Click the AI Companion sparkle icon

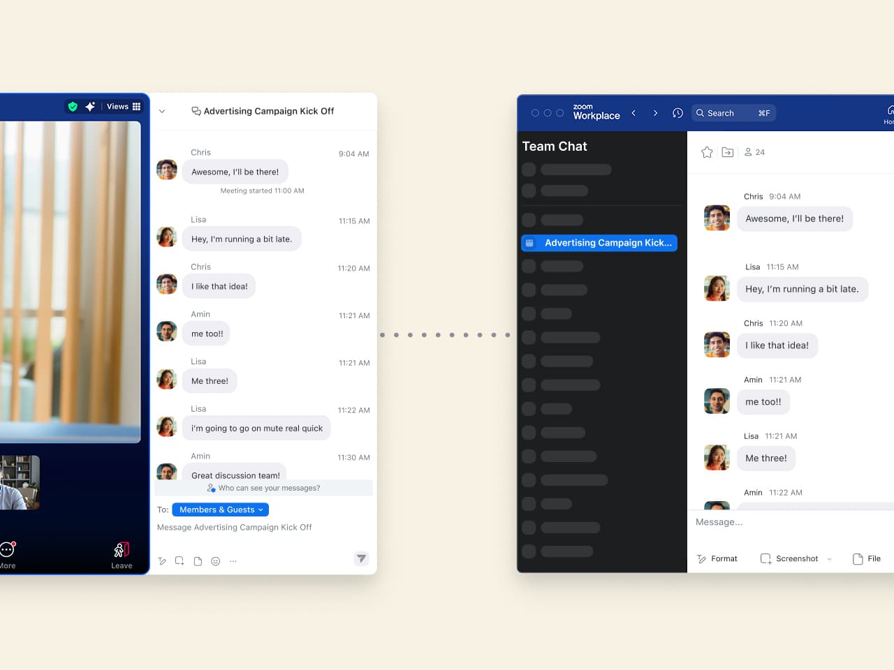(x=90, y=107)
